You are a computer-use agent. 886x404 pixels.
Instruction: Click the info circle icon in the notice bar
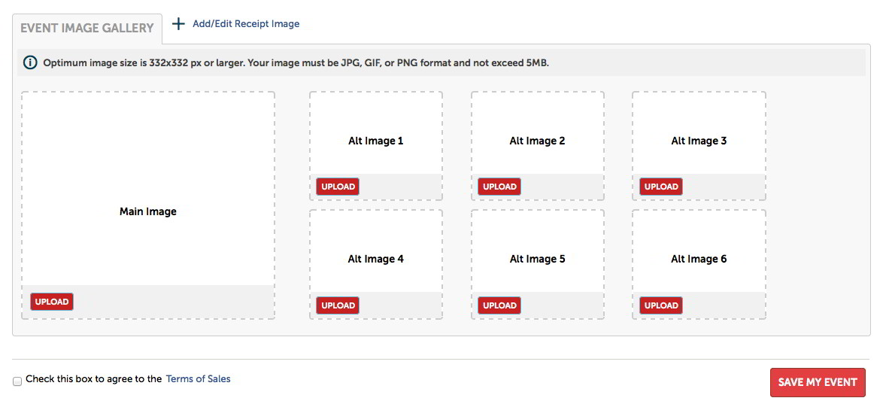point(31,62)
